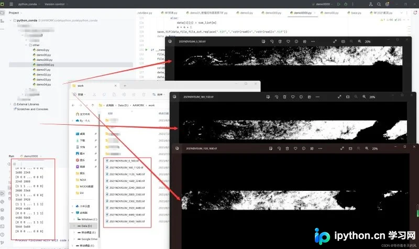This screenshot has height=249, width=419.
Task: Toggle filmstrip in 2021NDVISUM_0_560.tif viewer
Action: pos(343,41)
